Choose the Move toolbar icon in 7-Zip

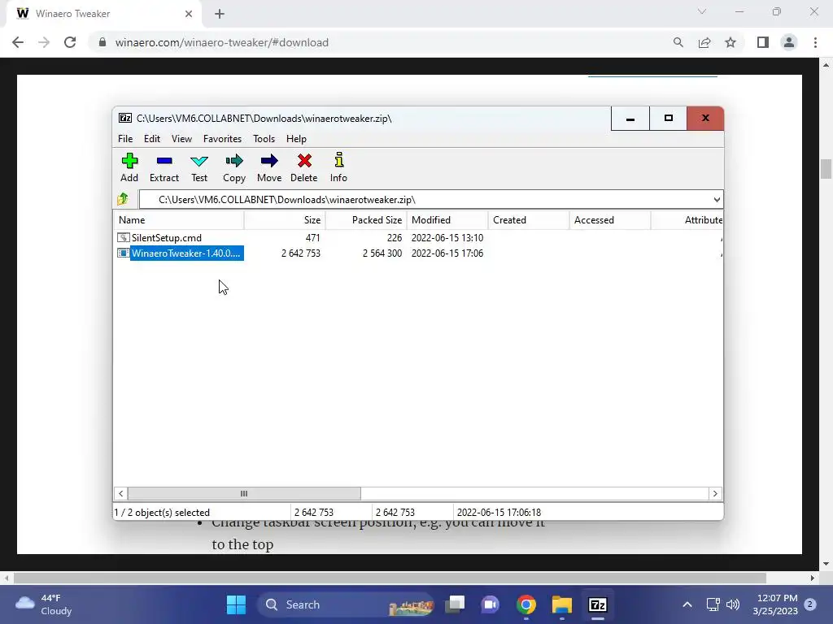(269, 161)
